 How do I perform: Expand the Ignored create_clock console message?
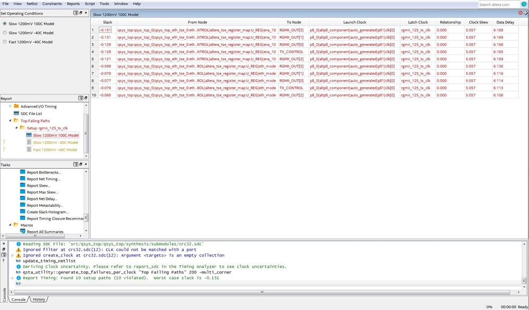coord(13,256)
